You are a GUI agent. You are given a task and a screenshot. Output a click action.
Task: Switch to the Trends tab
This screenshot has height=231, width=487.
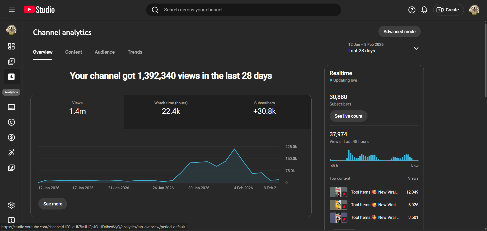click(135, 52)
